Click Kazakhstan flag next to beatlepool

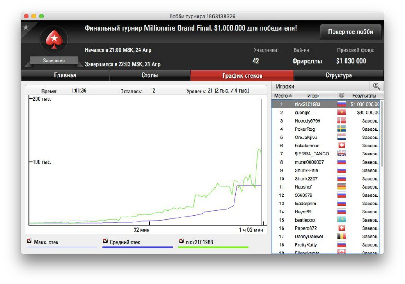tap(342, 220)
